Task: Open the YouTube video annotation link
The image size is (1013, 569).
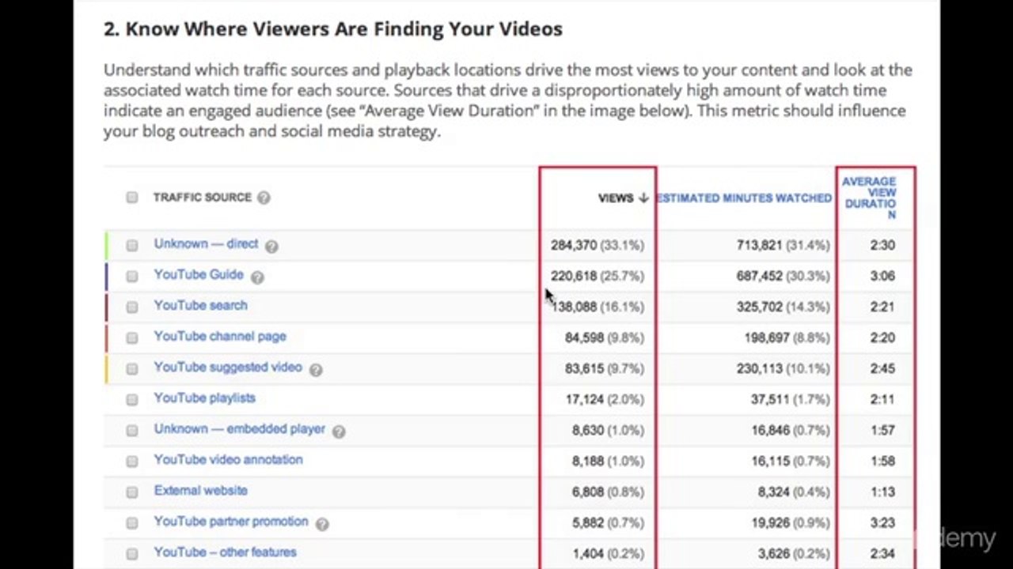Action: [x=228, y=460]
